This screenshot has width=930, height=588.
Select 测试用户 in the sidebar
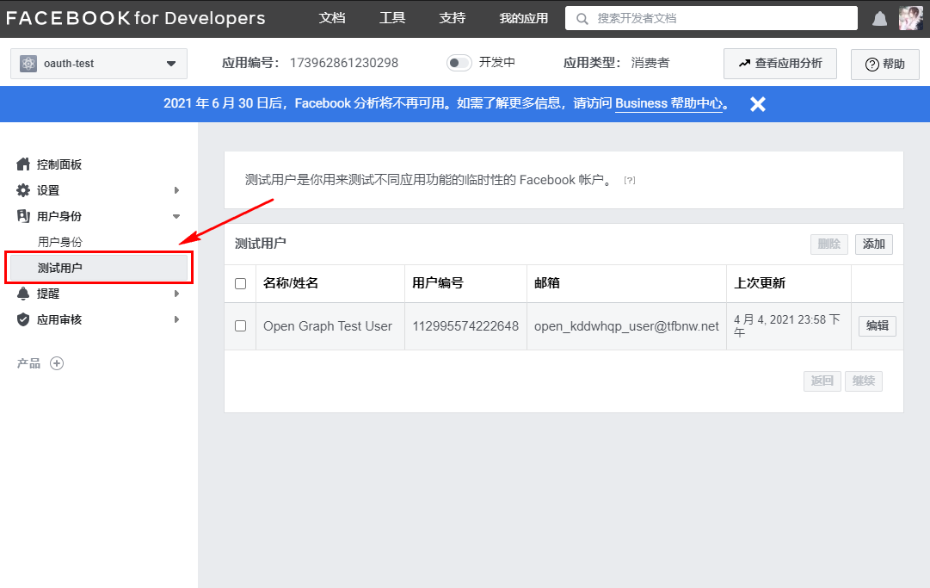tap(99, 269)
